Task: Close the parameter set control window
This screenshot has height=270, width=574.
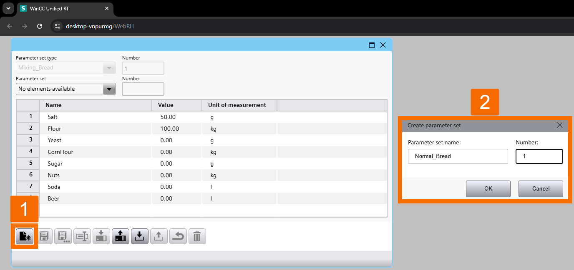Action: click(383, 45)
